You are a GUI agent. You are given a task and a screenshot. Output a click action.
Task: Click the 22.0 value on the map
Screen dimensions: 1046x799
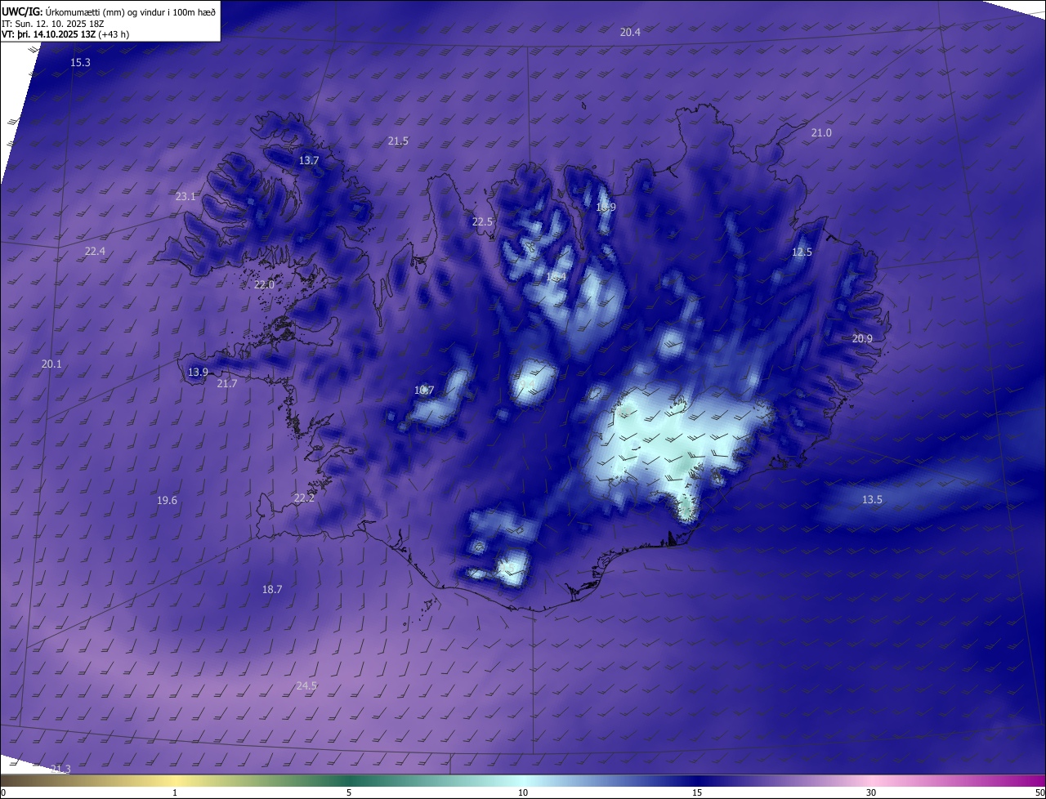(264, 285)
